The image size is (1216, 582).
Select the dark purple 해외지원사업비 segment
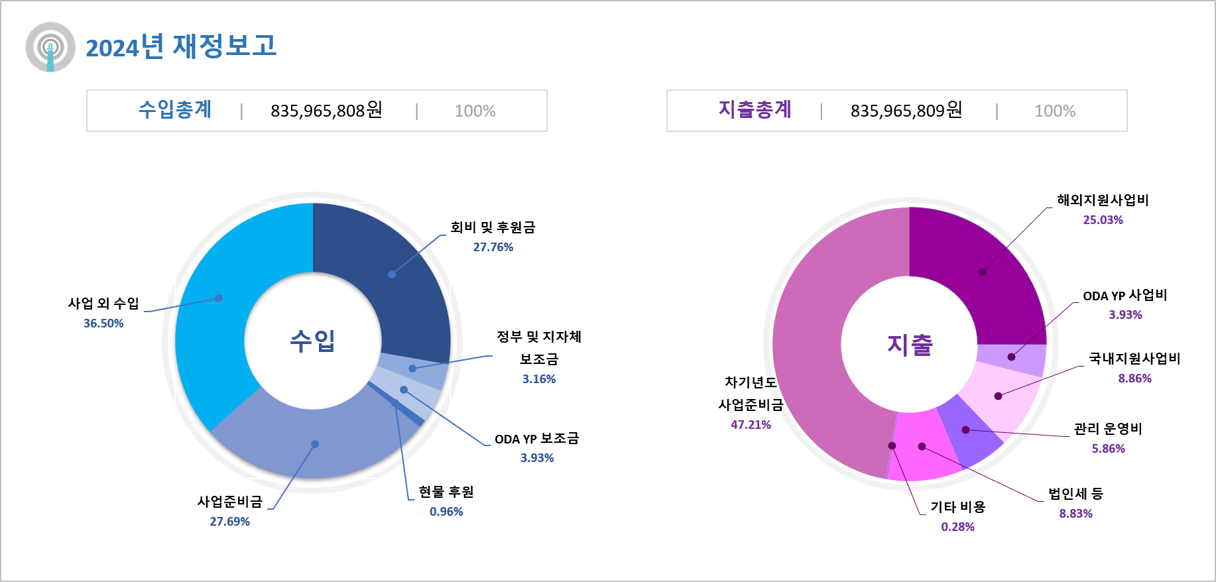tap(981, 272)
